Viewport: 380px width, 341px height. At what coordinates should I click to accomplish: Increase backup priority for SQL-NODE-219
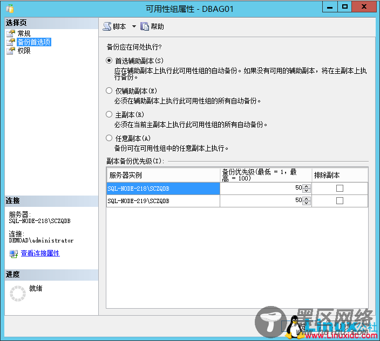(x=307, y=199)
